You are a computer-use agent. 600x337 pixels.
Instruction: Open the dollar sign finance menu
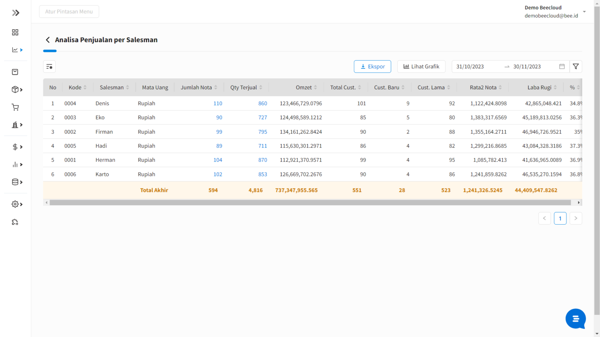pos(16,147)
